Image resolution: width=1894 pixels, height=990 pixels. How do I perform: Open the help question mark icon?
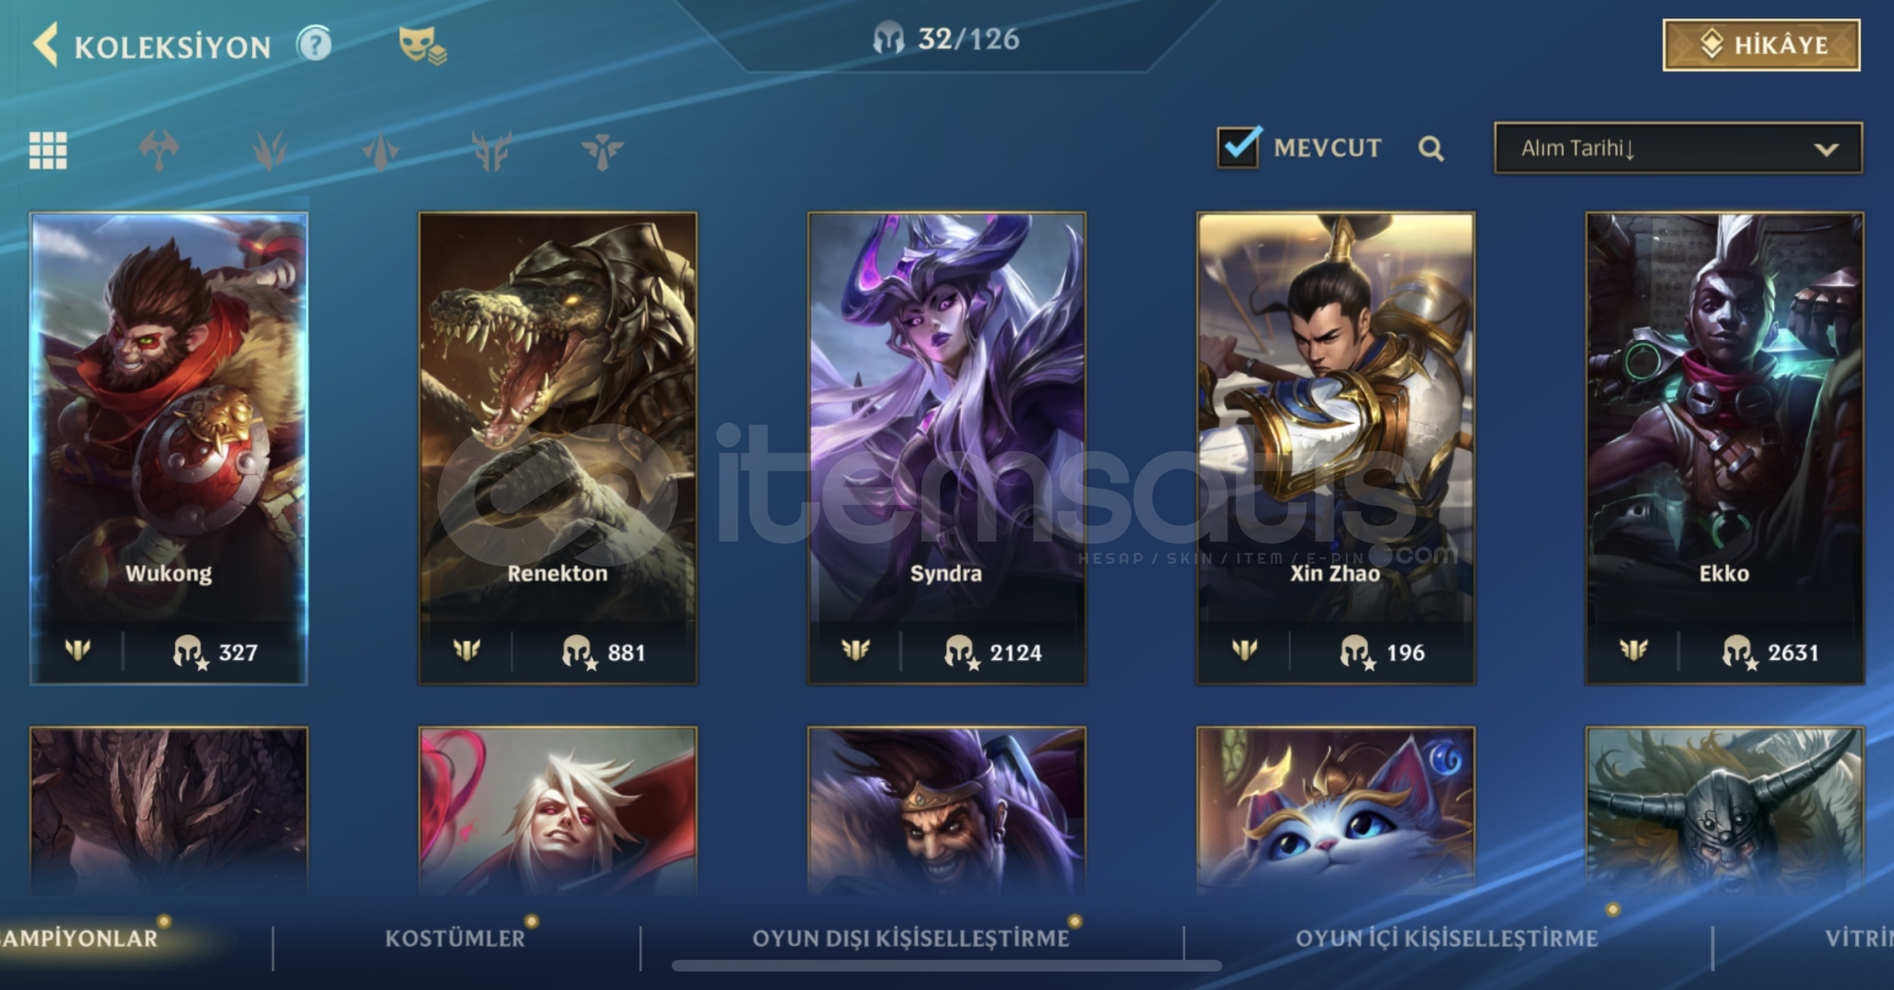tap(314, 43)
